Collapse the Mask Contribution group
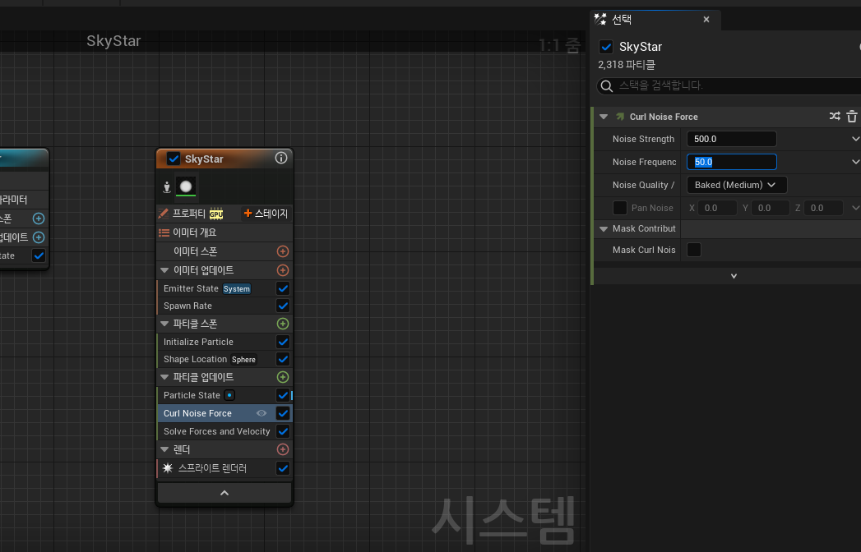The image size is (861, 552). tap(604, 229)
